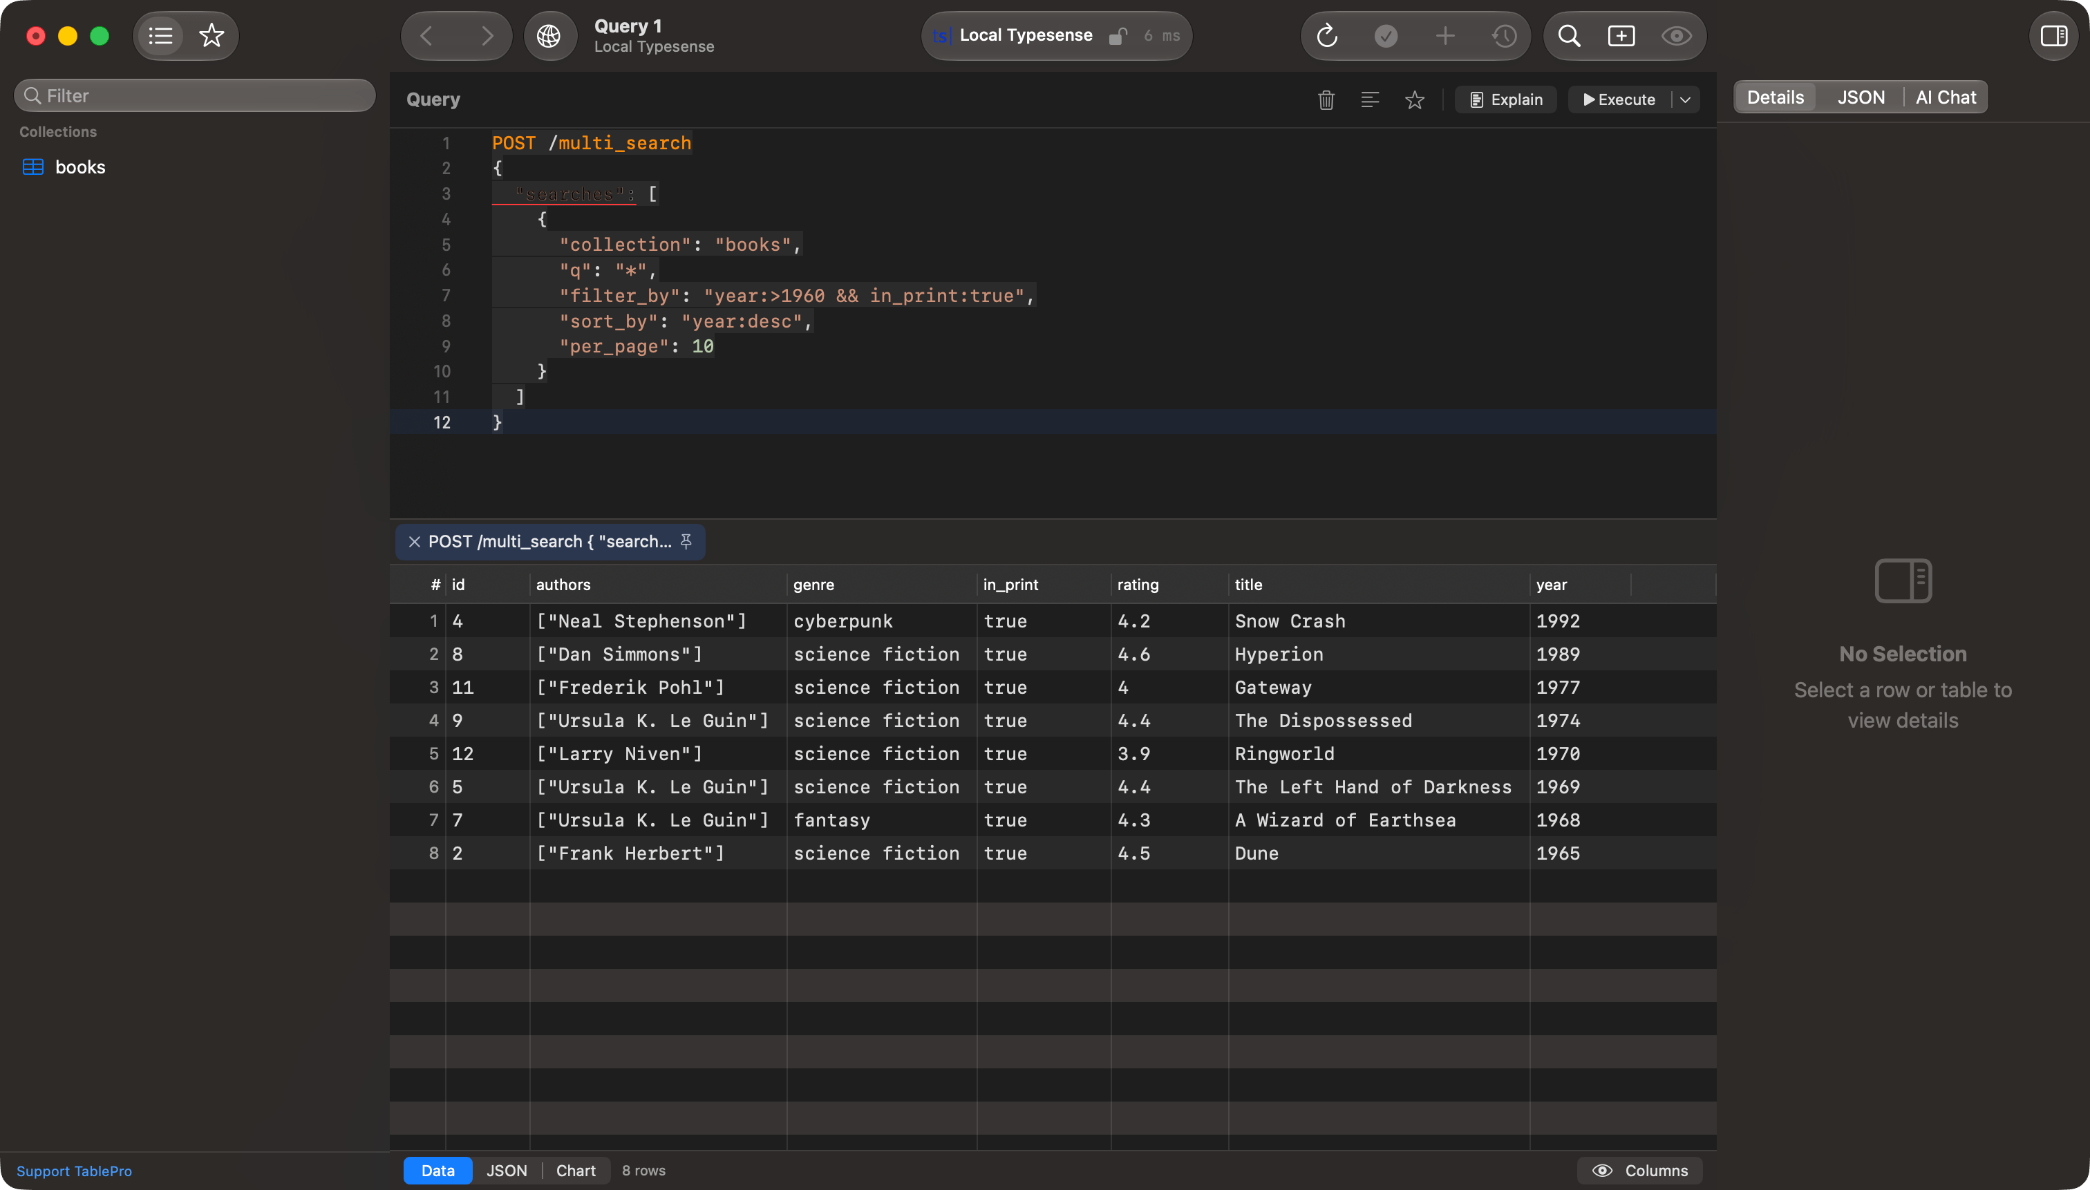Switch to the Data view tab

(437, 1171)
